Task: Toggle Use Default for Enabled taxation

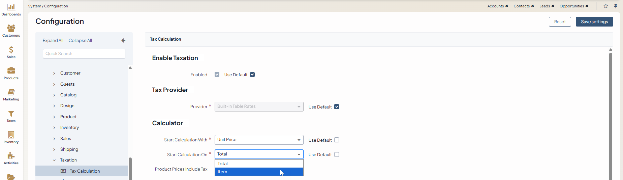Action: (252, 75)
